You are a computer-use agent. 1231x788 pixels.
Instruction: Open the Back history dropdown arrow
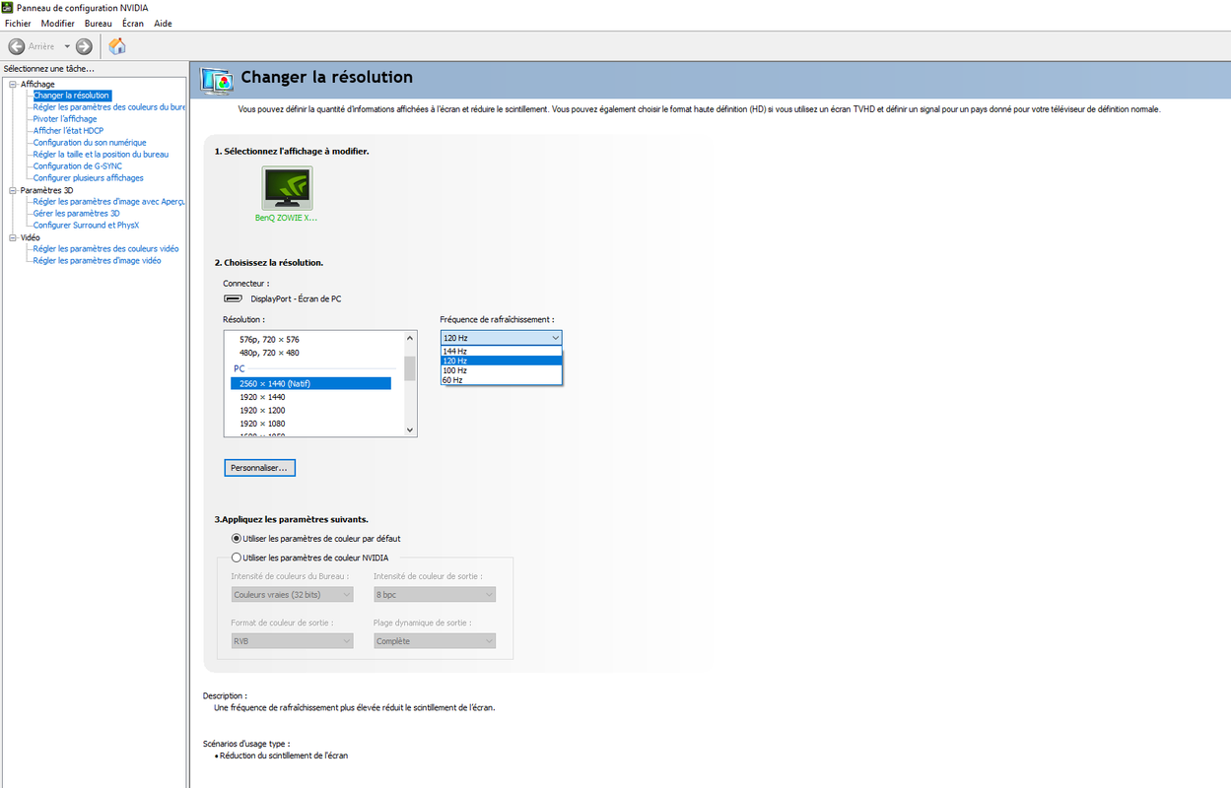pos(67,46)
